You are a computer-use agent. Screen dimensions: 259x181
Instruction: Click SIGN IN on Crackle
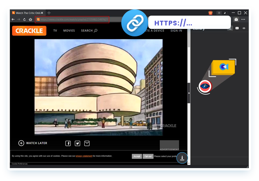tap(176, 30)
